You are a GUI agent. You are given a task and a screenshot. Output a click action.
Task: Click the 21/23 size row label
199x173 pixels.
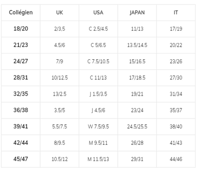21,45
